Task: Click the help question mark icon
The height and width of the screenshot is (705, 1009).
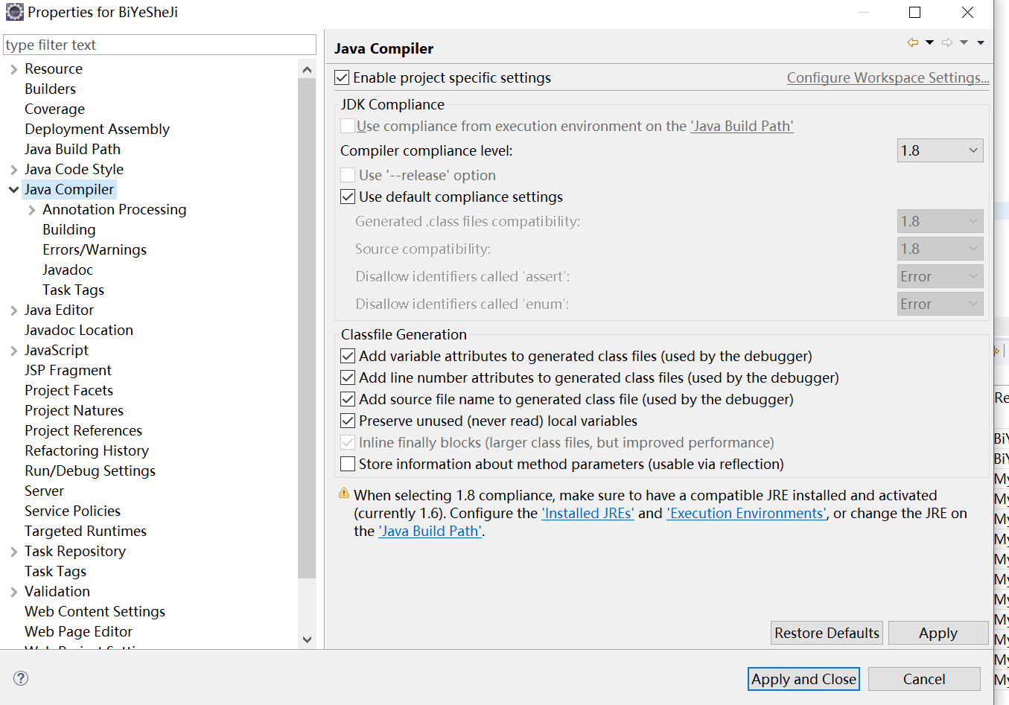Action: pyautogui.click(x=21, y=678)
